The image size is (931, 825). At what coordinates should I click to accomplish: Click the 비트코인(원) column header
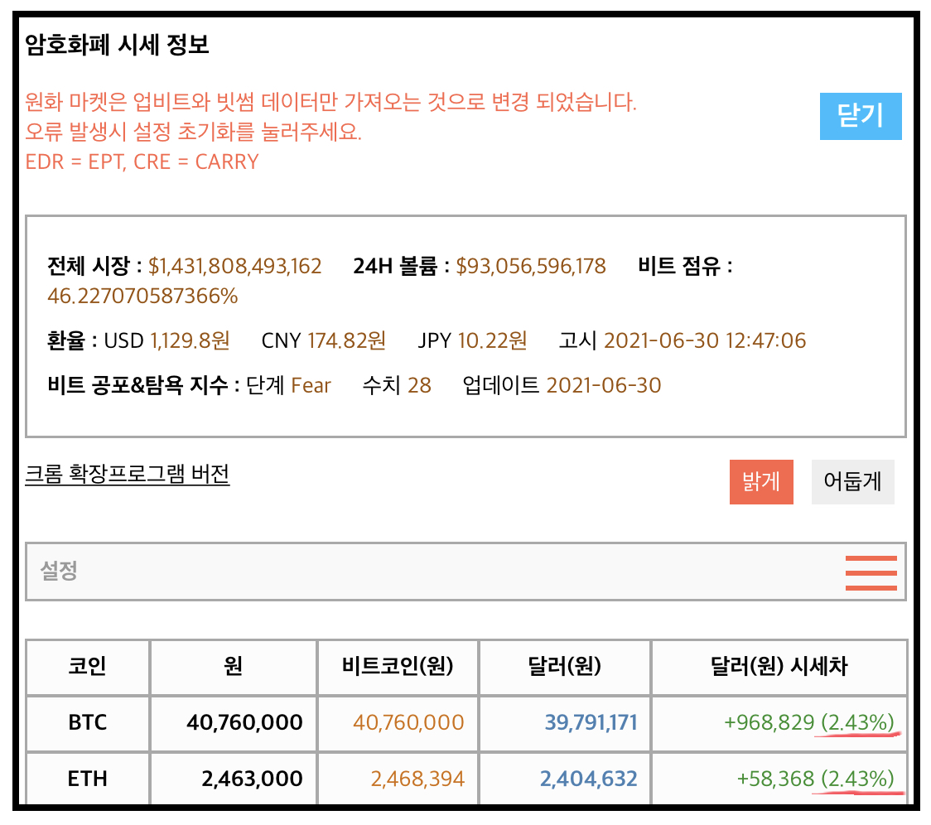tap(397, 668)
